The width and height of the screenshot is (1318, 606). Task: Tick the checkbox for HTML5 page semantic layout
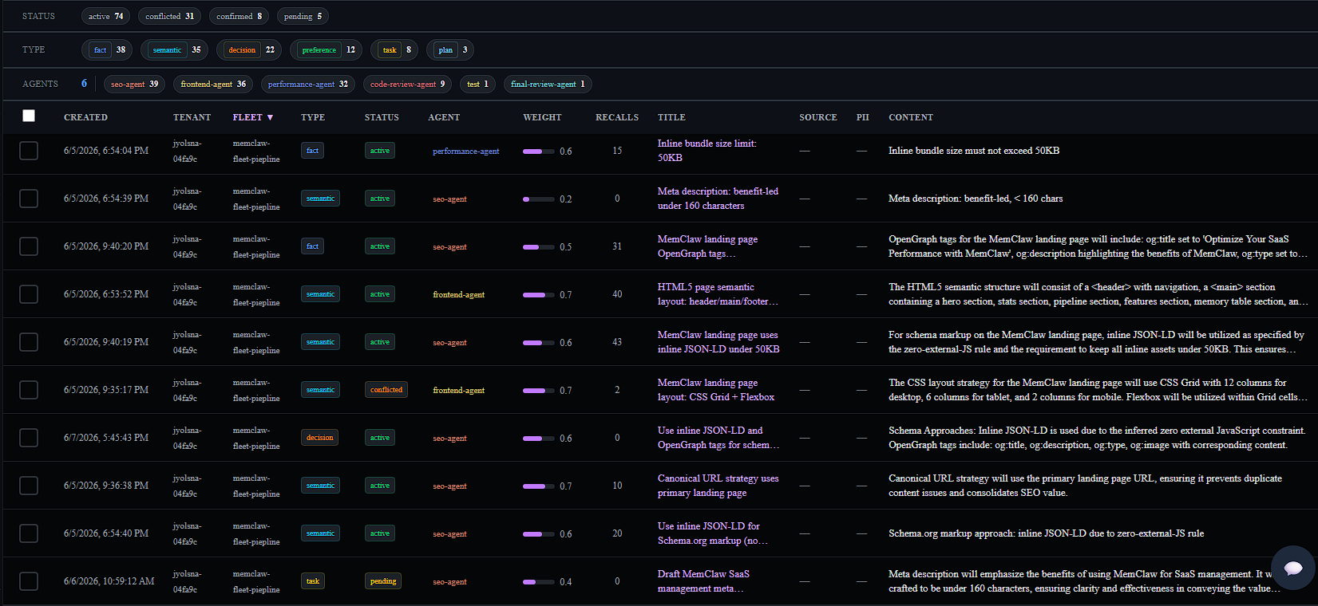29,294
